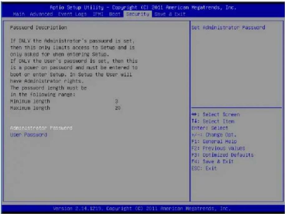
Task: Click the Aptio Setup Utility title text
Action: tap(143, 7)
